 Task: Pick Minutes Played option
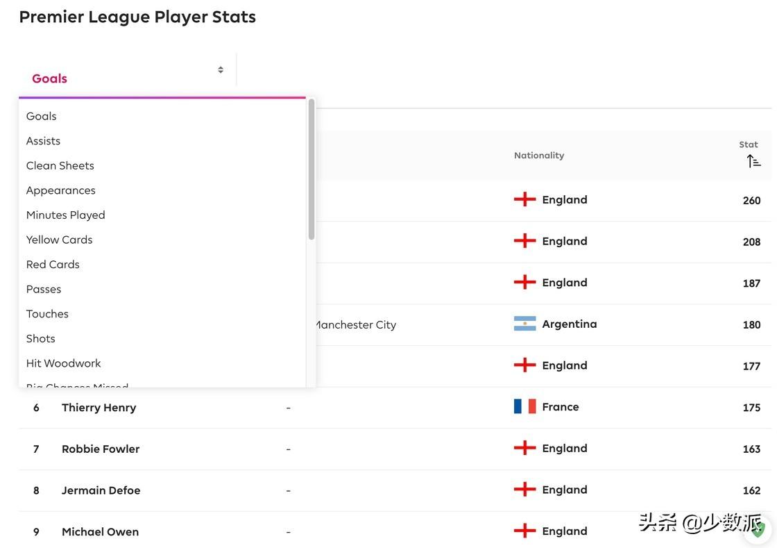coord(65,215)
